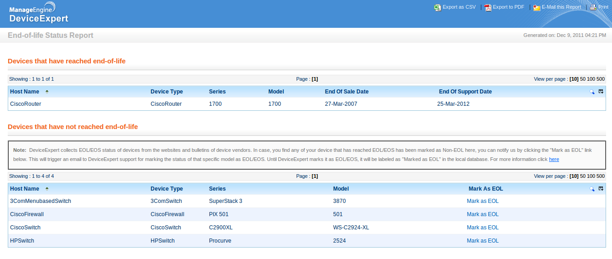Click the ManageEngine DeviceExpert logo
The height and width of the screenshot is (259, 612).
(x=39, y=13)
